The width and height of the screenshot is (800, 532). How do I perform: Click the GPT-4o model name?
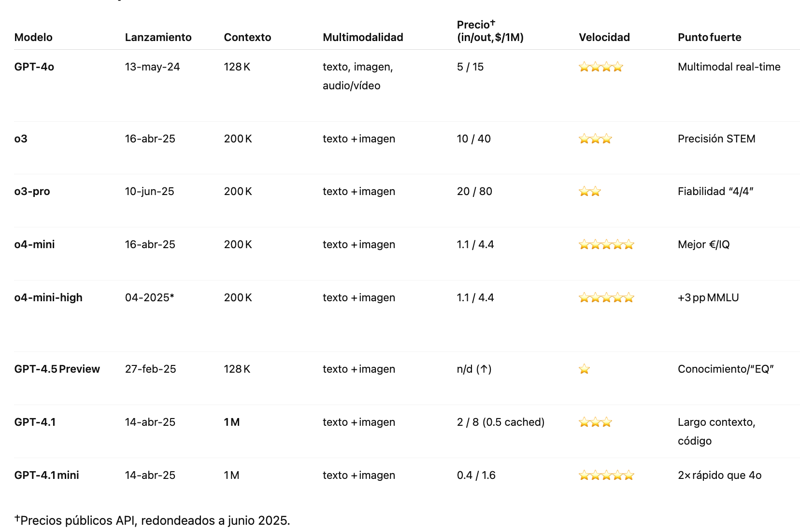(x=34, y=67)
